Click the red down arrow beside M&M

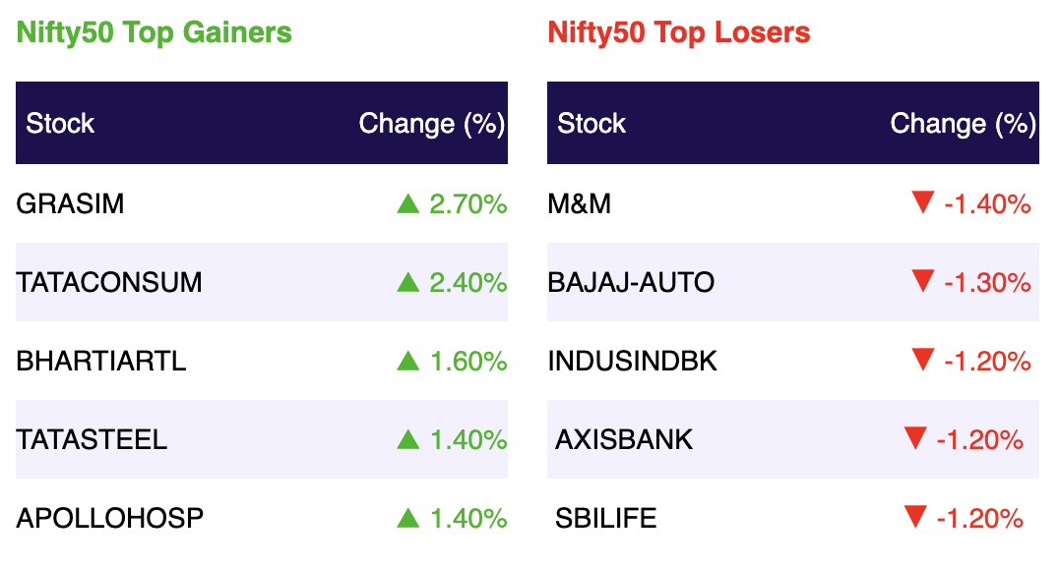pyautogui.click(x=922, y=202)
